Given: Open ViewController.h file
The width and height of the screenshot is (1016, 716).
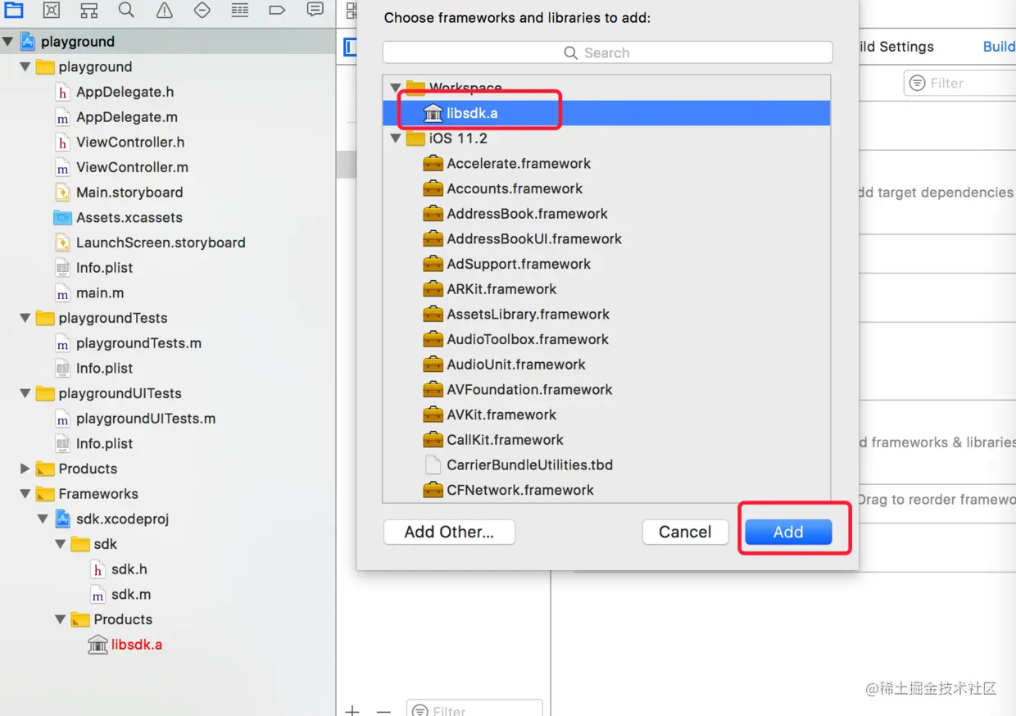Looking at the screenshot, I should pyautogui.click(x=129, y=143).
